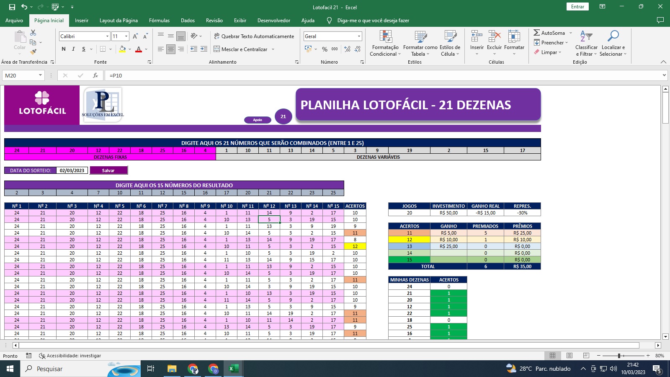
Task: Expand the Name Box M20 dropdown
Action: tap(40, 75)
